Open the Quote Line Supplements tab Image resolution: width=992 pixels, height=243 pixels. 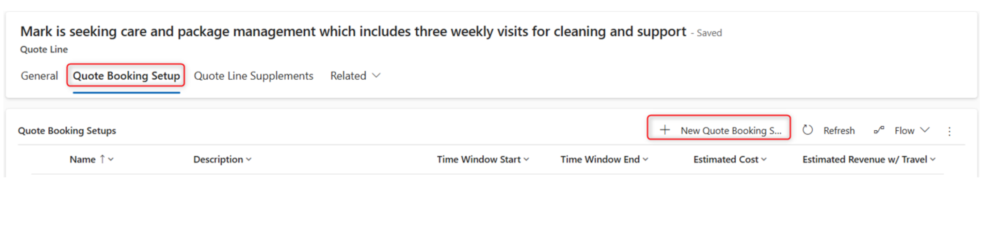point(253,76)
